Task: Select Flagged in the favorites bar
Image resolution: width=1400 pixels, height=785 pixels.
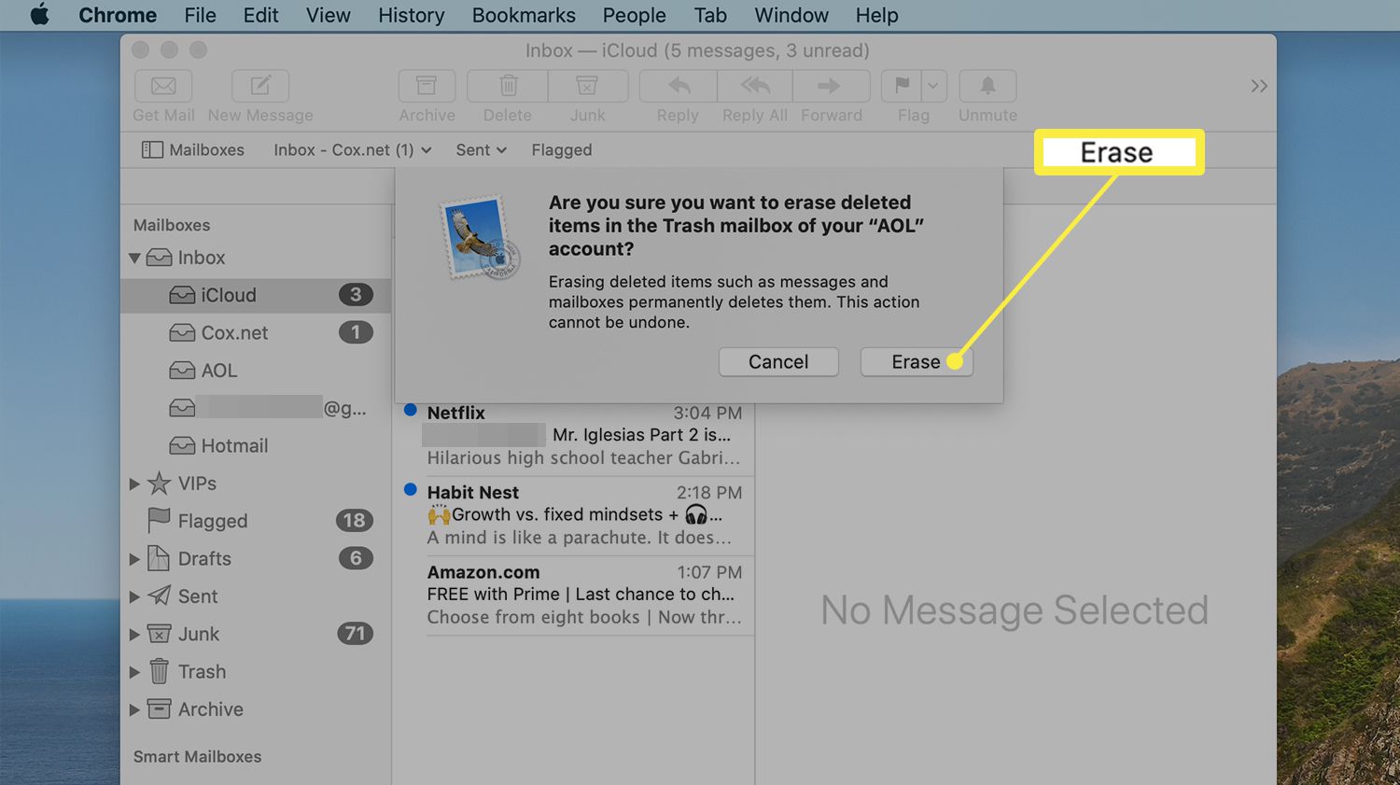Action: (x=562, y=149)
